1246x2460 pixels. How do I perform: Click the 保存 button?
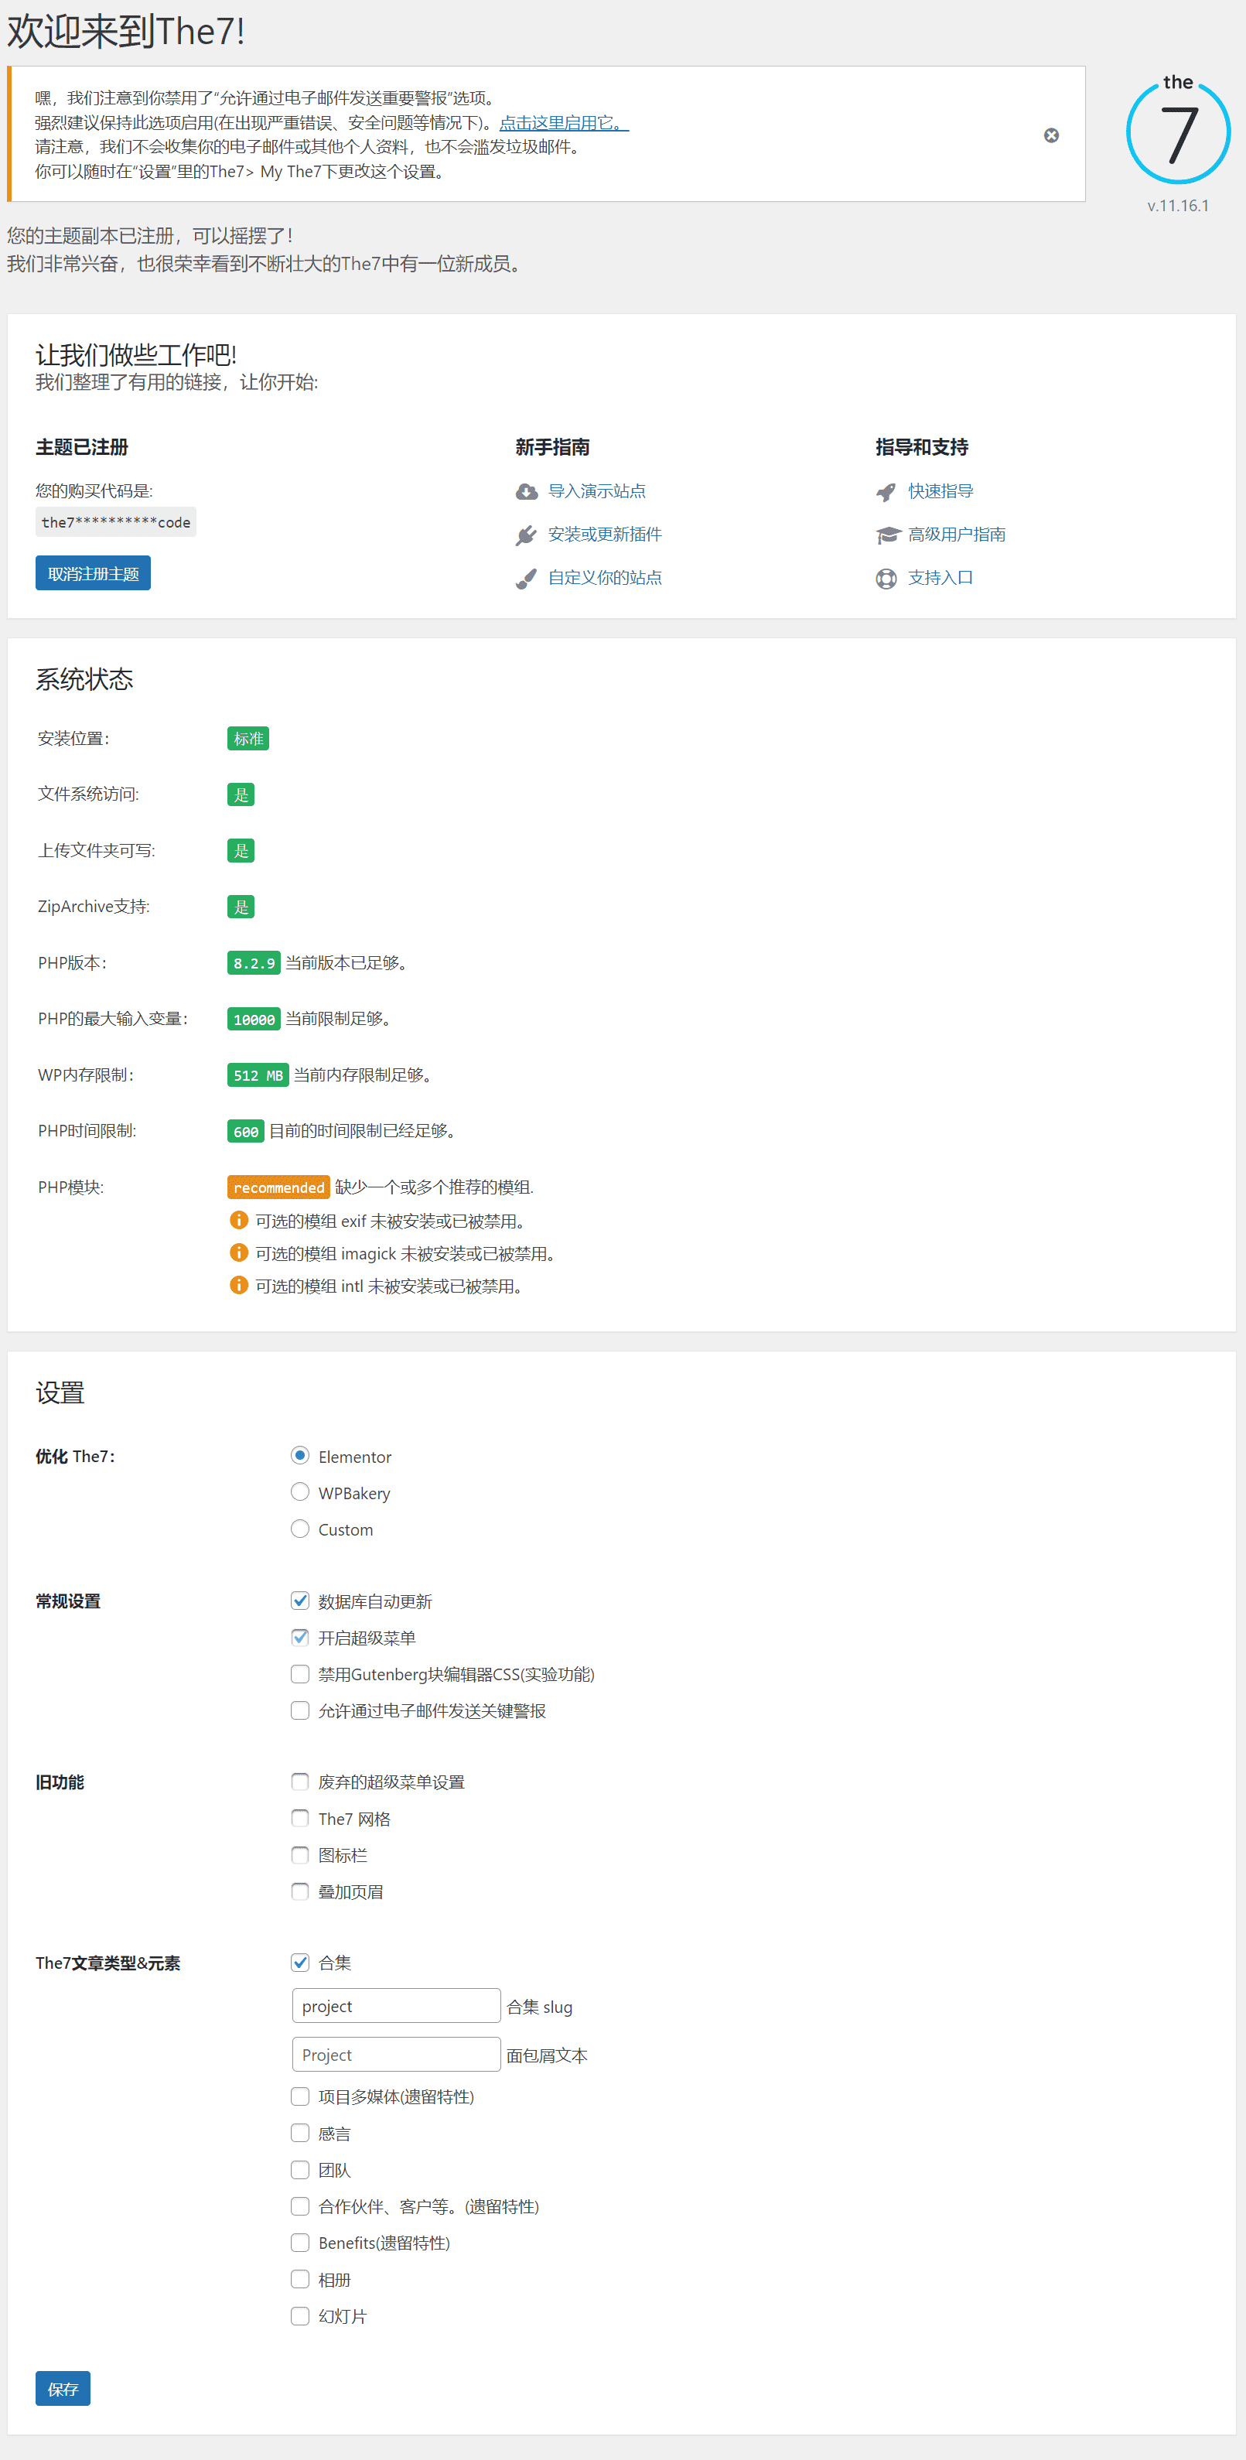pyautogui.click(x=63, y=2388)
